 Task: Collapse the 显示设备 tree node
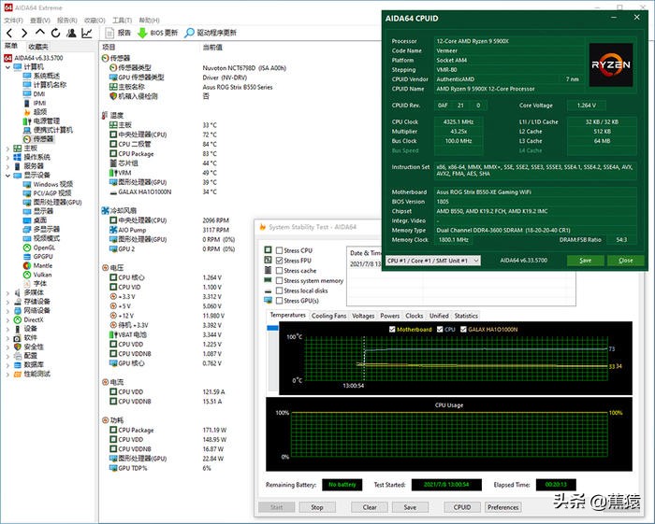pyautogui.click(x=7, y=176)
